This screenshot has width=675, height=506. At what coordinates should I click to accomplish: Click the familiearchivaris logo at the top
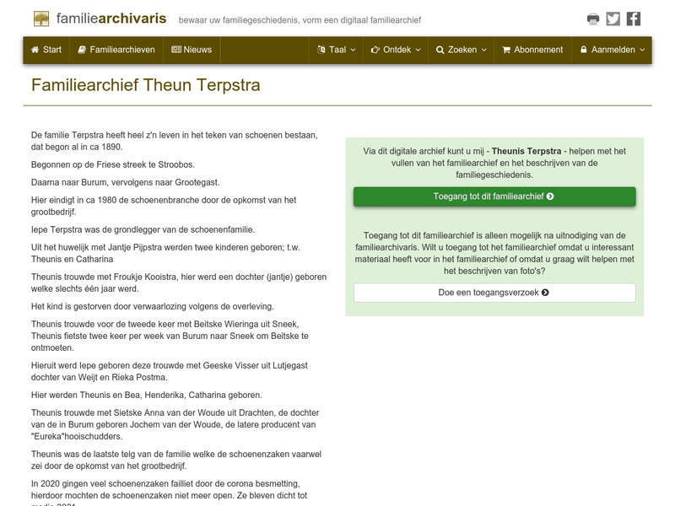[100, 18]
